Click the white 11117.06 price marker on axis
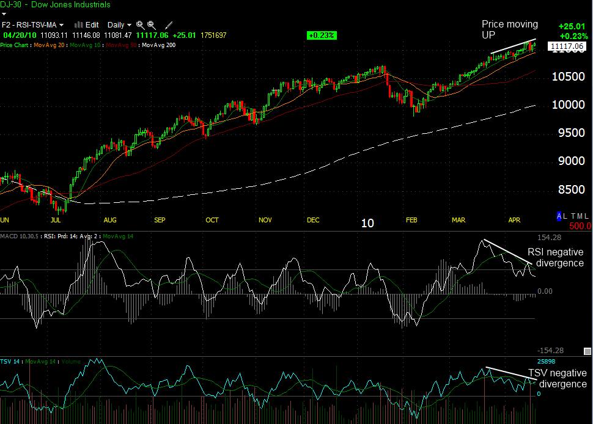593x424 pixels. click(x=567, y=46)
